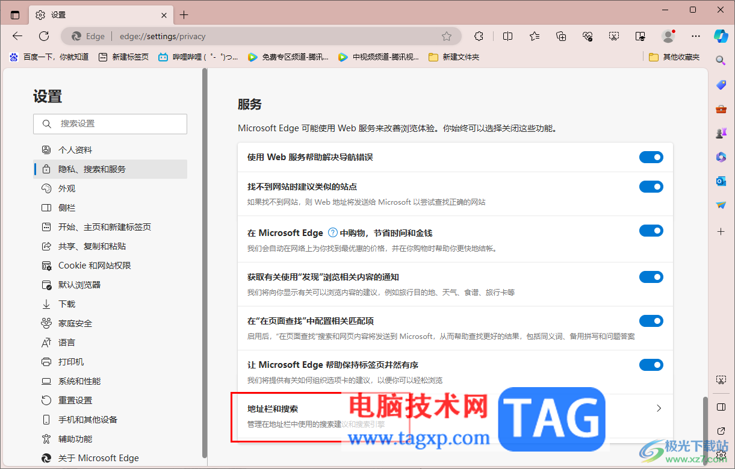The width and height of the screenshot is (735, 469).
Task: Open the sidebar Microsoft 365 icon
Action: (x=721, y=157)
